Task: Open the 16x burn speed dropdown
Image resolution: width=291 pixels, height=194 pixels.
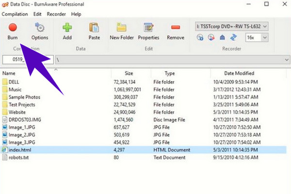Action: pos(257,38)
